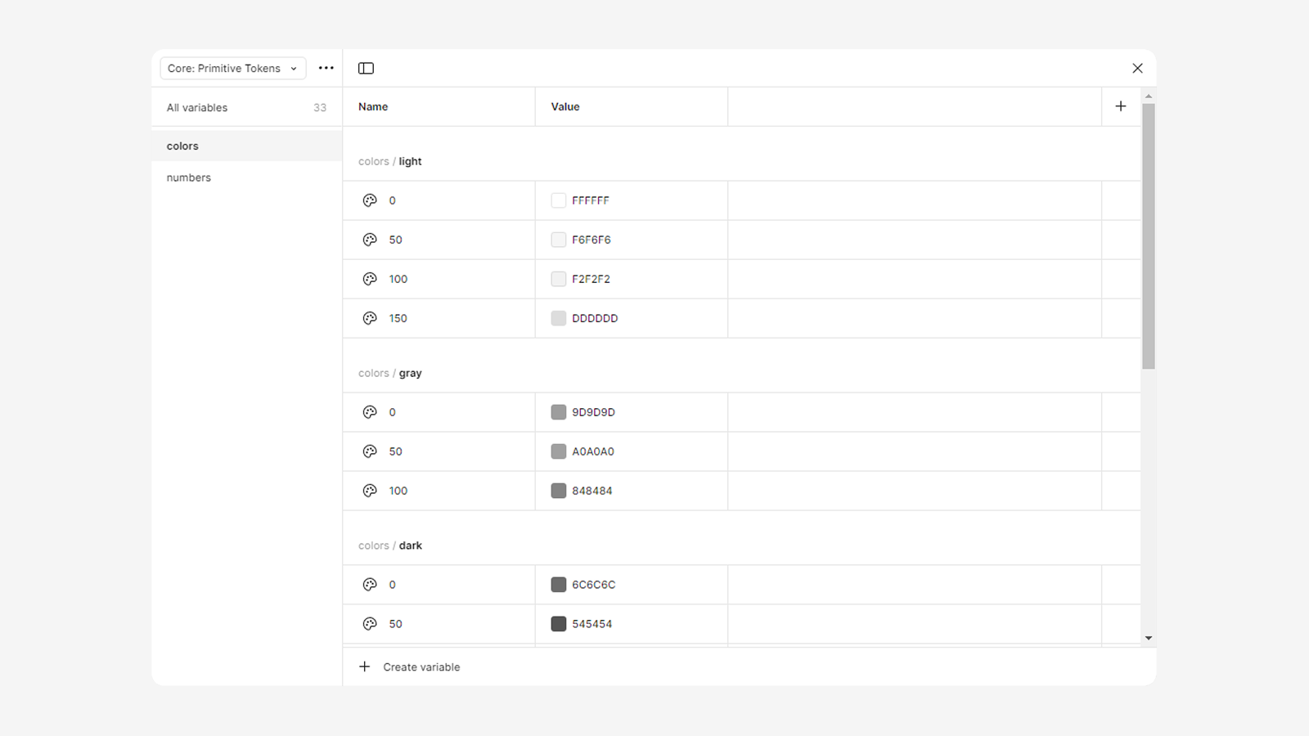
Task: Click palette icon of gray 100 variable
Action: (x=370, y=491)
